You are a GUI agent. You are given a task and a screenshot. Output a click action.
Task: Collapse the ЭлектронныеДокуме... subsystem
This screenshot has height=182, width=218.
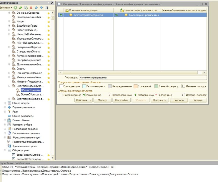tap(9, 86)
